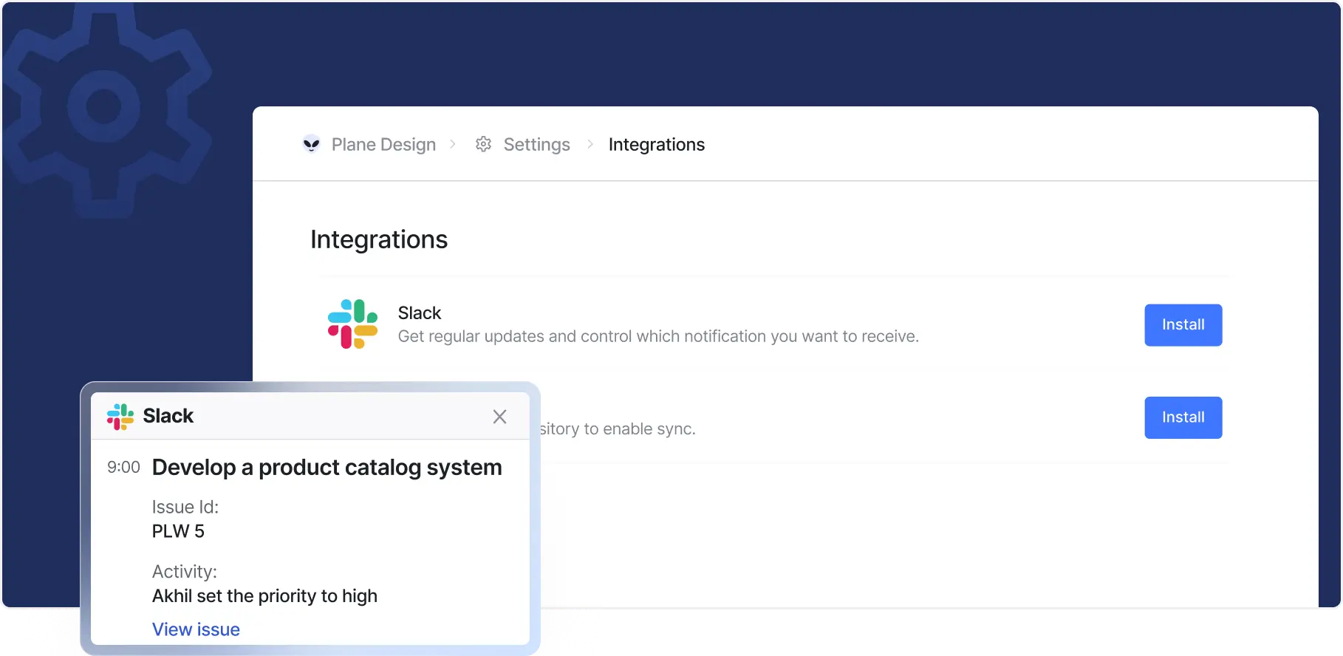Install the Slack integration

click(x=1183, y=325)
